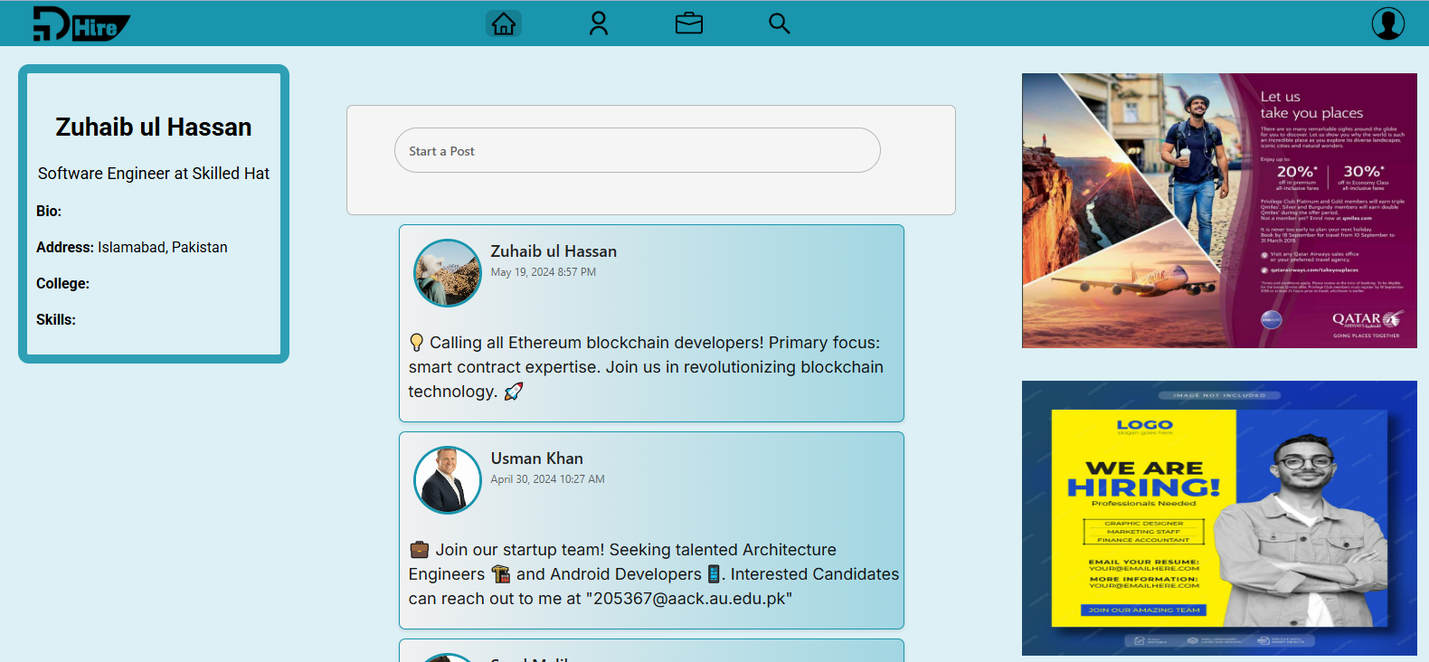The image size is (1429, 662).
Task: Click the Start a Post field
Action: pyautogui.click(x=638, y=150)
